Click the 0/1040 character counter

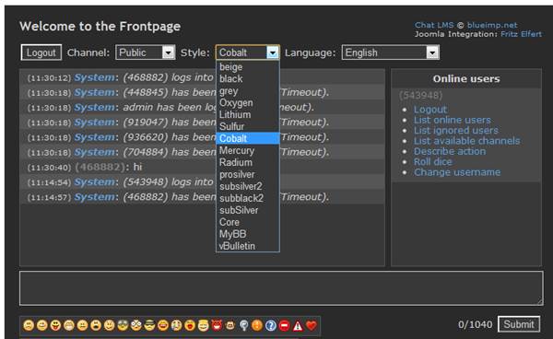(x=475, y=324)
